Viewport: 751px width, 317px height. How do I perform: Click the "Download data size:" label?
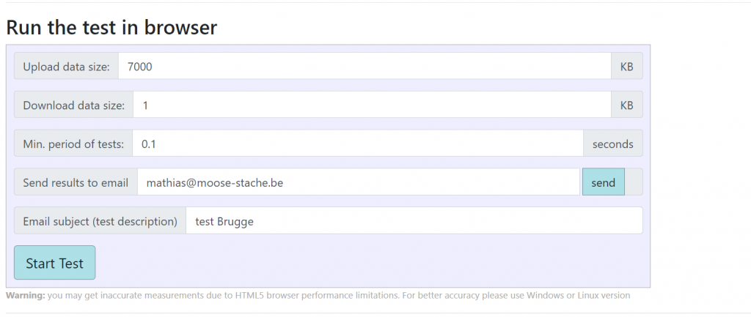tap(73, 105)
